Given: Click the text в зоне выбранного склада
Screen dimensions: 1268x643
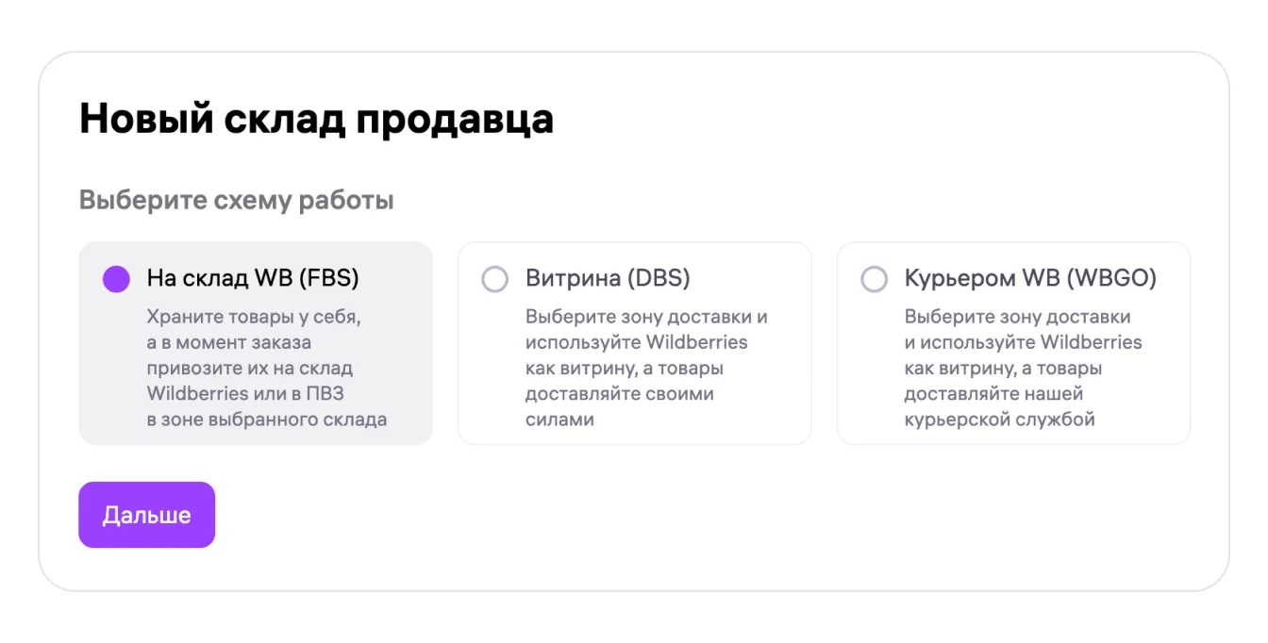Looking at the screenshot, I should coord(266,420).
